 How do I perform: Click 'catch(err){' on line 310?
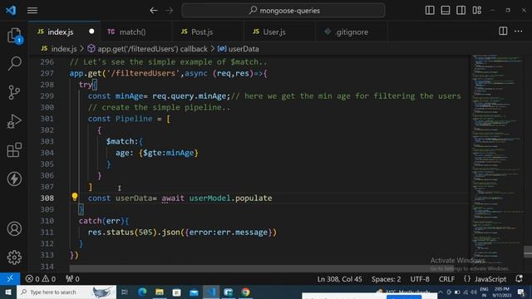point(104,221)
